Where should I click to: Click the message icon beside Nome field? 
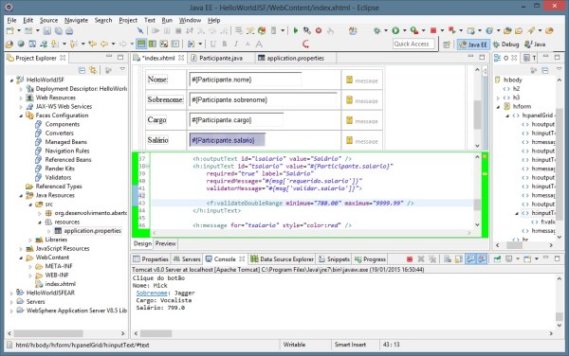point(349,80)
